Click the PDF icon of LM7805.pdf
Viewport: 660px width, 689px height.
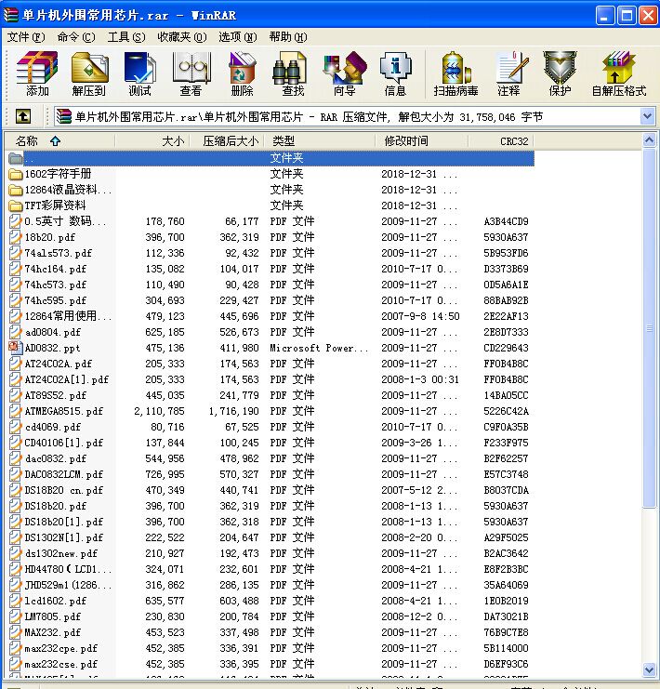click(16, 616)
